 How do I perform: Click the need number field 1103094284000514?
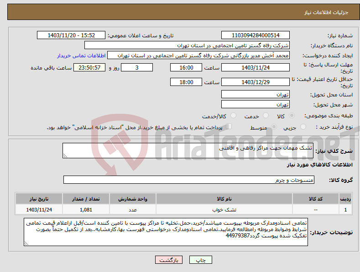[x=256, y=35]
